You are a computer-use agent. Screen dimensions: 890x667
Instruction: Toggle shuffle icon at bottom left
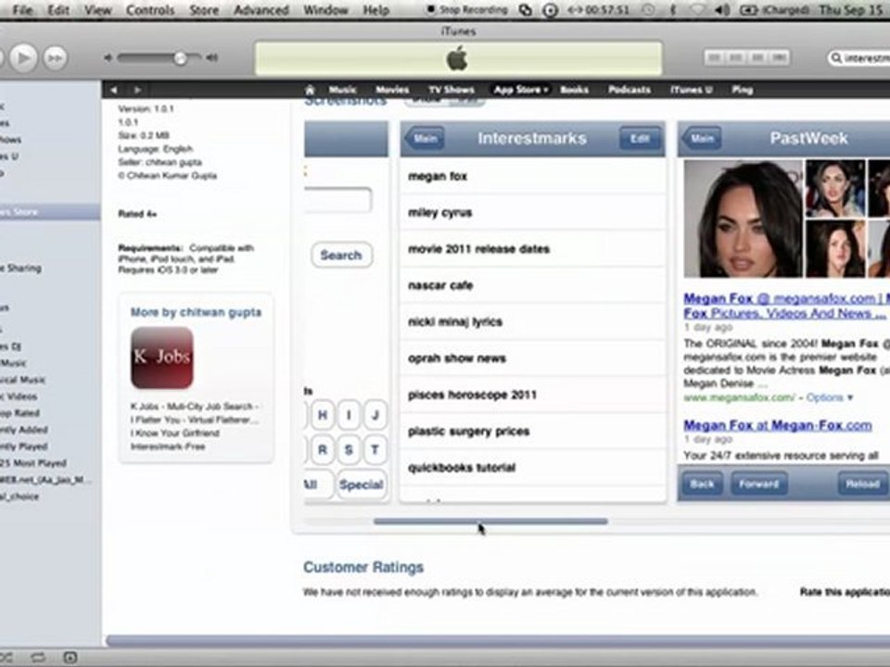coord(6,658)
